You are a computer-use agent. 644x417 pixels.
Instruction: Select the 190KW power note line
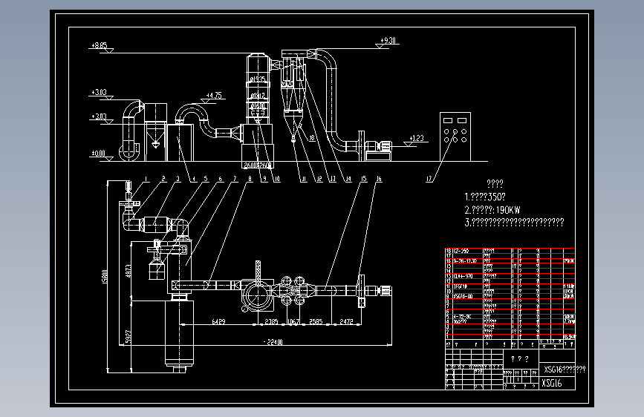point(492,210)
